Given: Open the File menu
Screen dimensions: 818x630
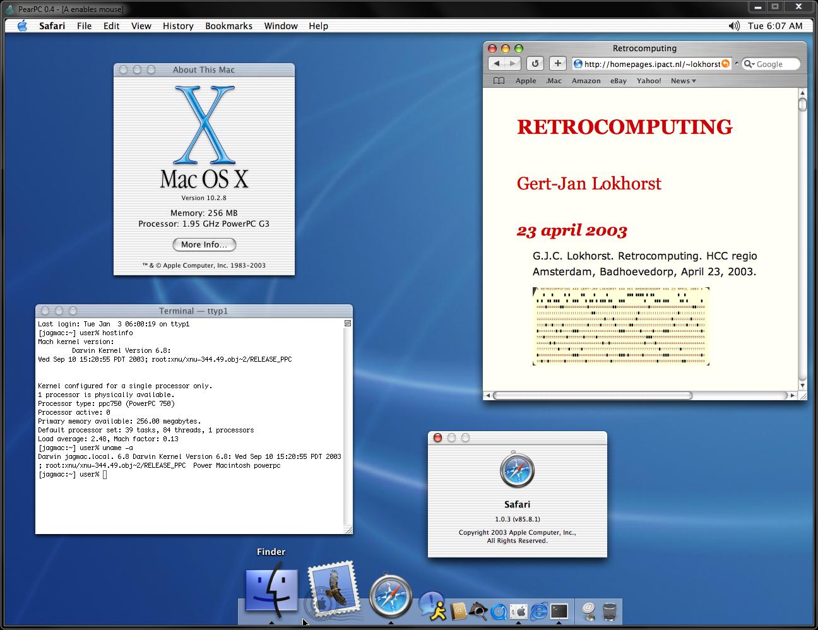Looking at the screenshot, I should 84,26.
